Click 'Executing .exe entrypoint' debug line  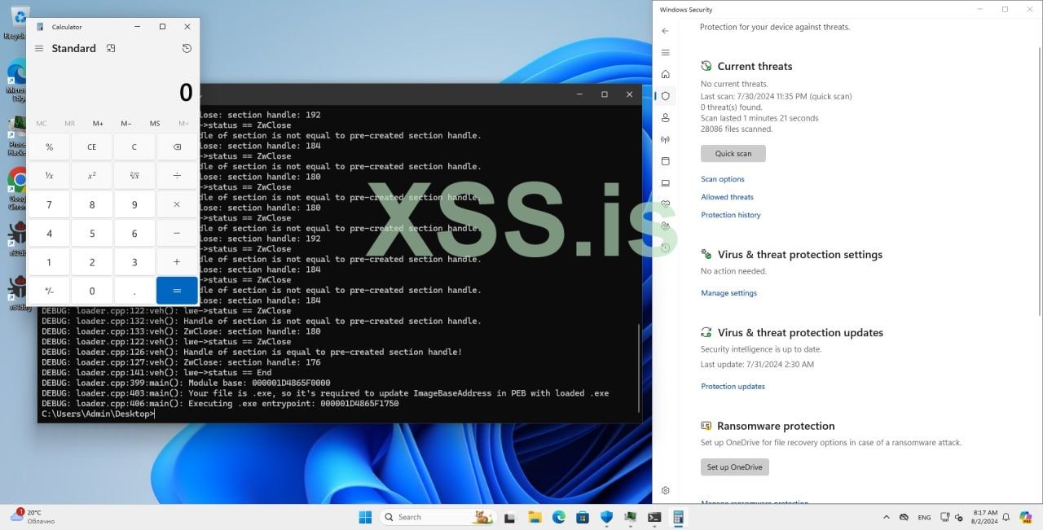220,404
